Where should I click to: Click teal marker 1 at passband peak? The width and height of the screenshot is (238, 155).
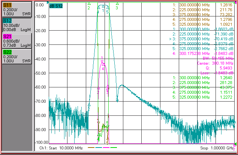[103, 6]
